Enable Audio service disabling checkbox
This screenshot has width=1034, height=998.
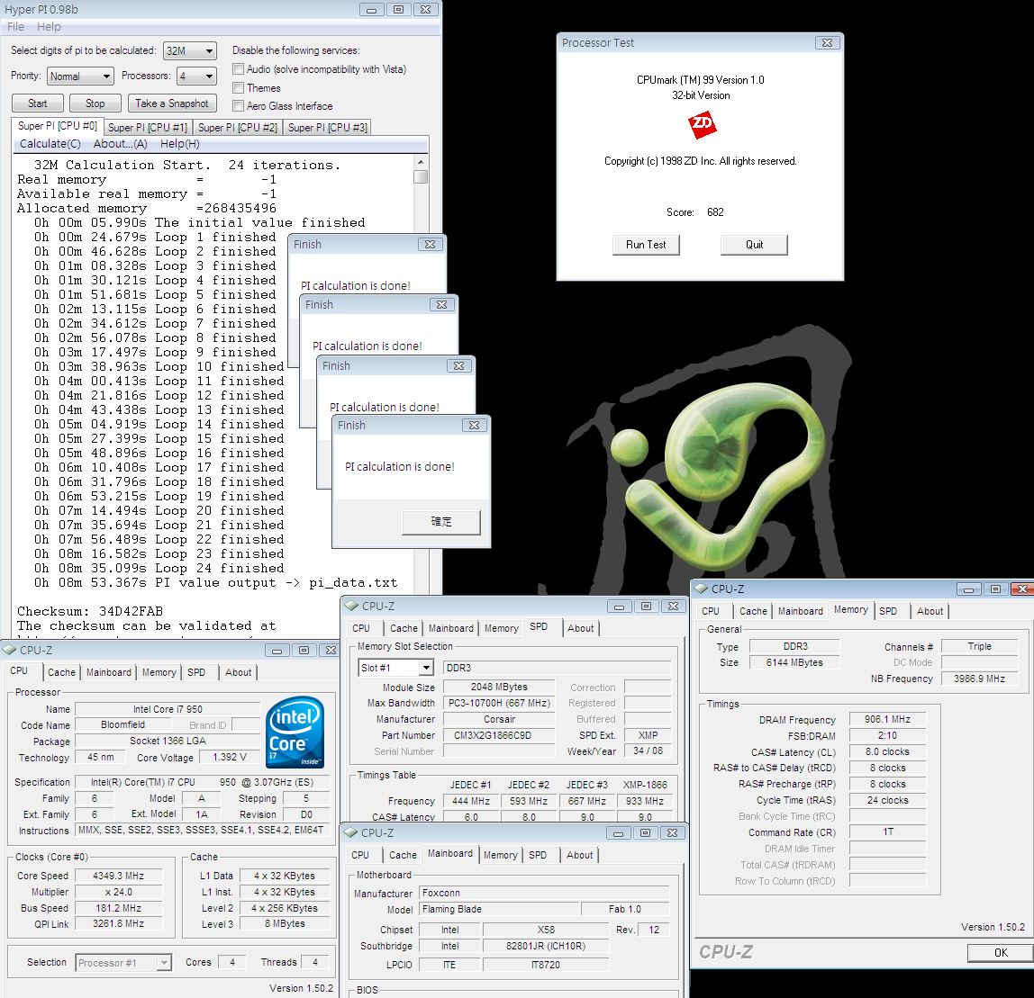tap(239, 69)
